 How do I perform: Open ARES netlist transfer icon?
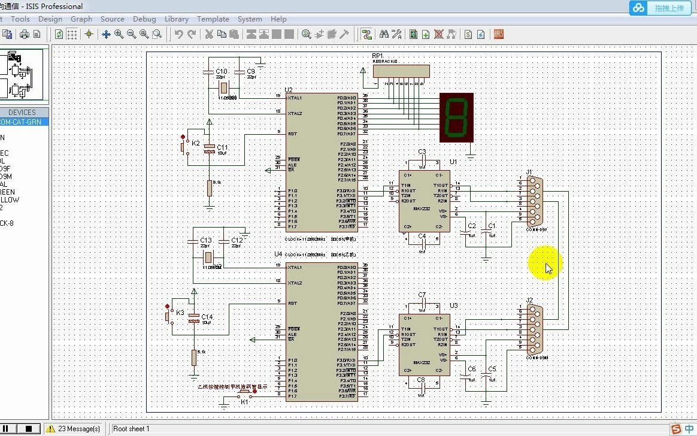point(499,34)
